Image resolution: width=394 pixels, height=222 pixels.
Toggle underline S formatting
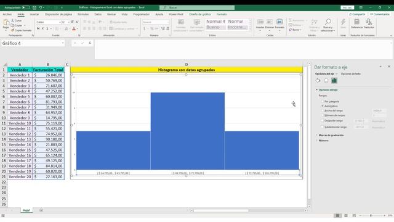point(47,29)
